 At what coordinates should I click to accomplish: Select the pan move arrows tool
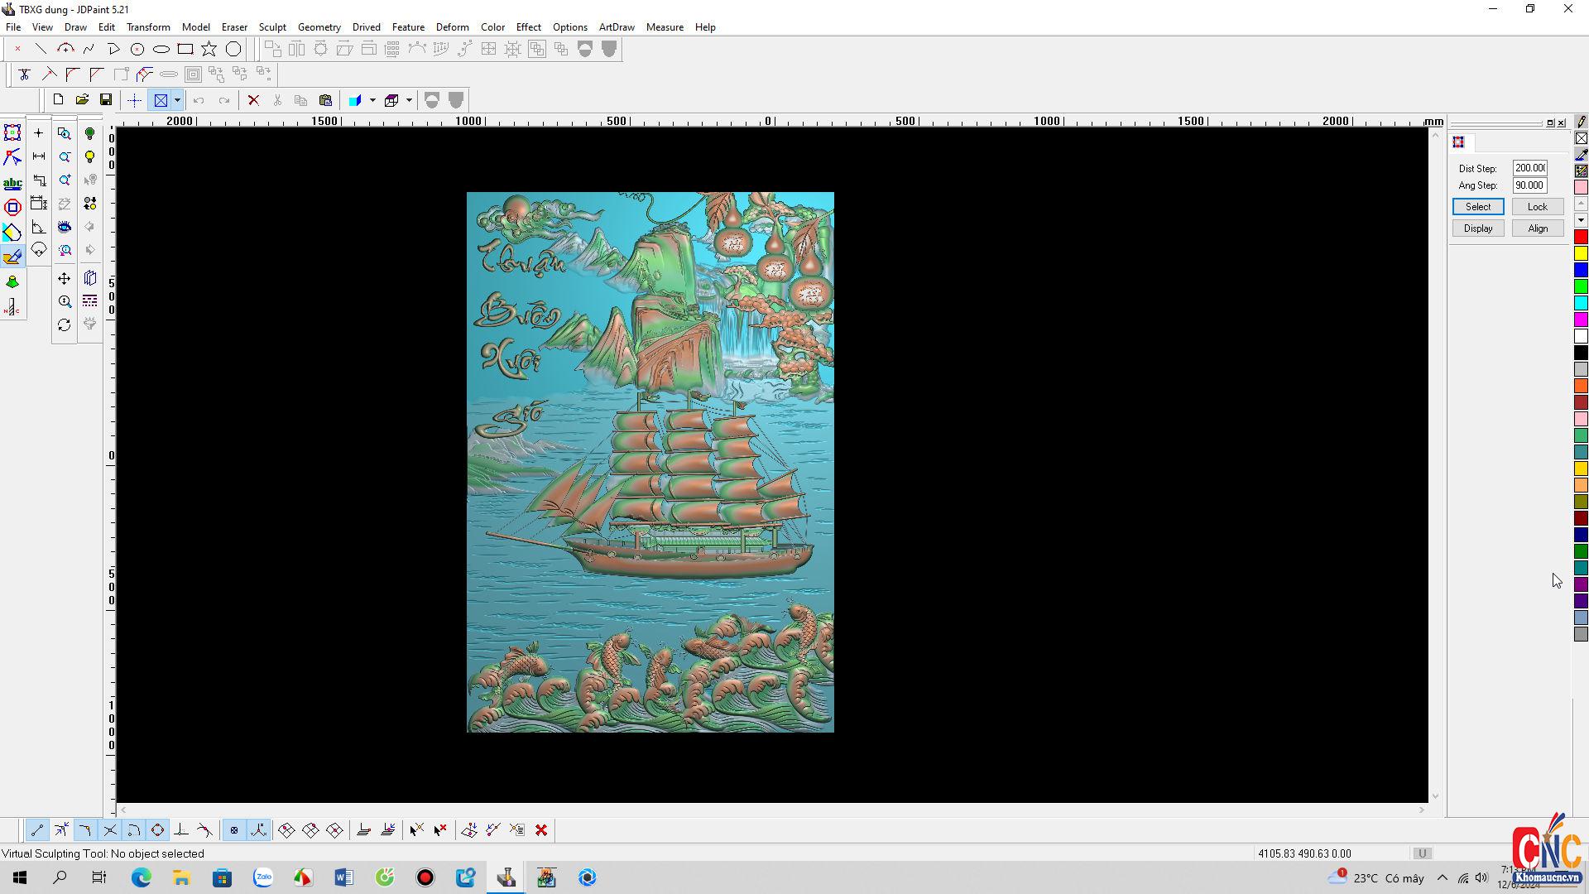65,279
